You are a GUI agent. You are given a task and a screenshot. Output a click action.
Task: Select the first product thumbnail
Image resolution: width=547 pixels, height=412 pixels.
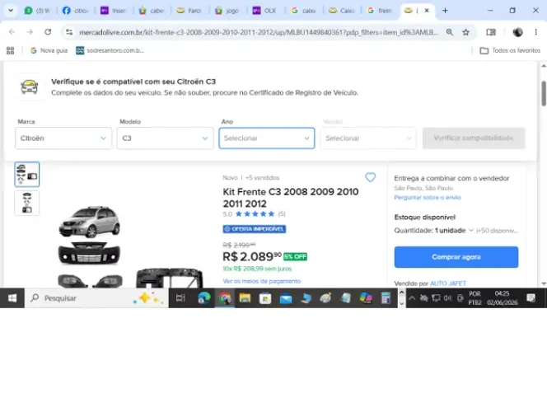coord(27,174)
